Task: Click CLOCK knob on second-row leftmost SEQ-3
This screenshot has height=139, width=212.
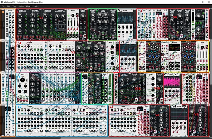Action: click(x=19, y=46)
